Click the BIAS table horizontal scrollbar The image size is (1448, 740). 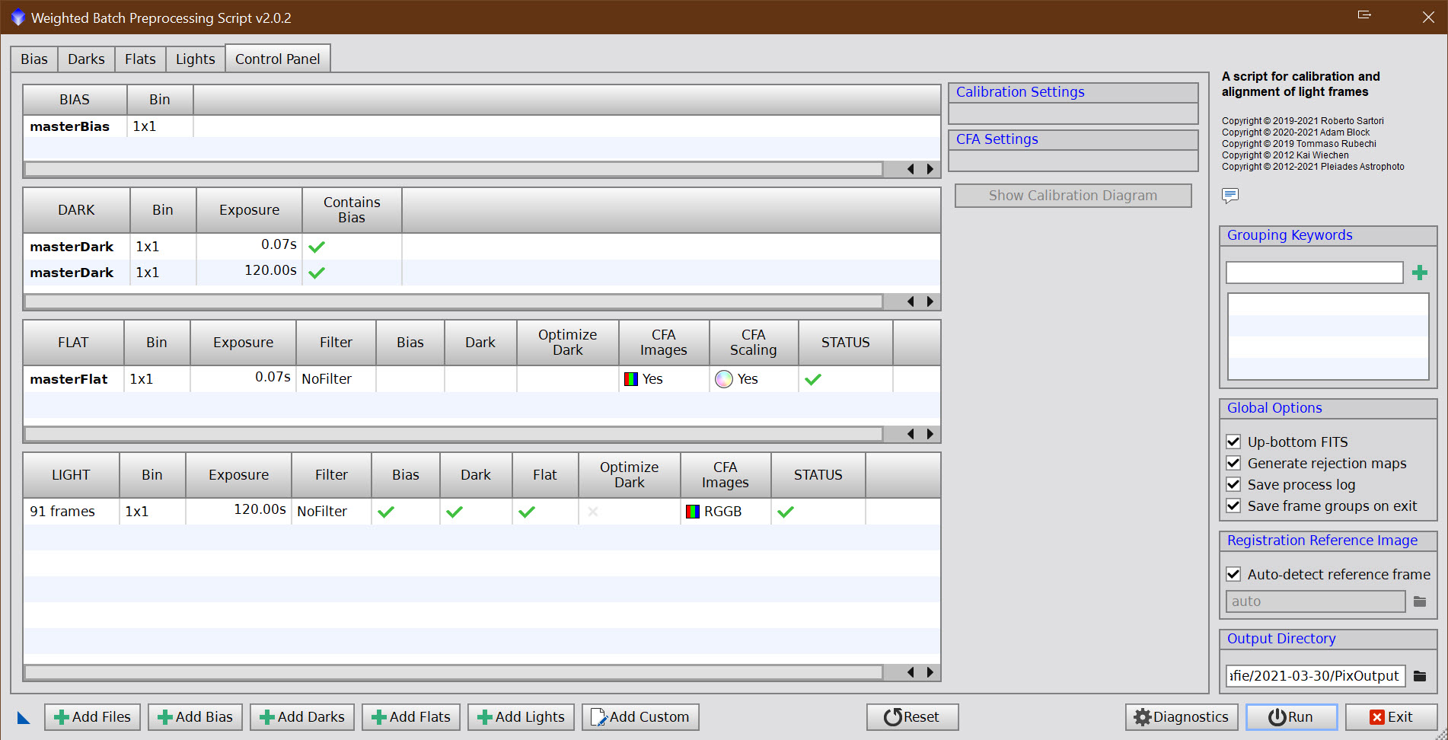[454, 169]
